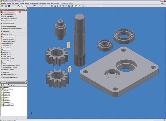Click the Search field in the menu bar
The width and height of the screenshot is (166, 121).
71,3
